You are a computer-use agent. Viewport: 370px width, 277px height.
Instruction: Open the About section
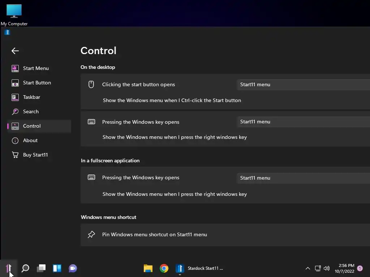click(39, 140)
